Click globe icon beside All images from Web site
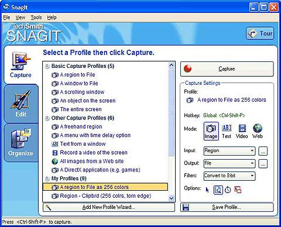 pos(55,161)
